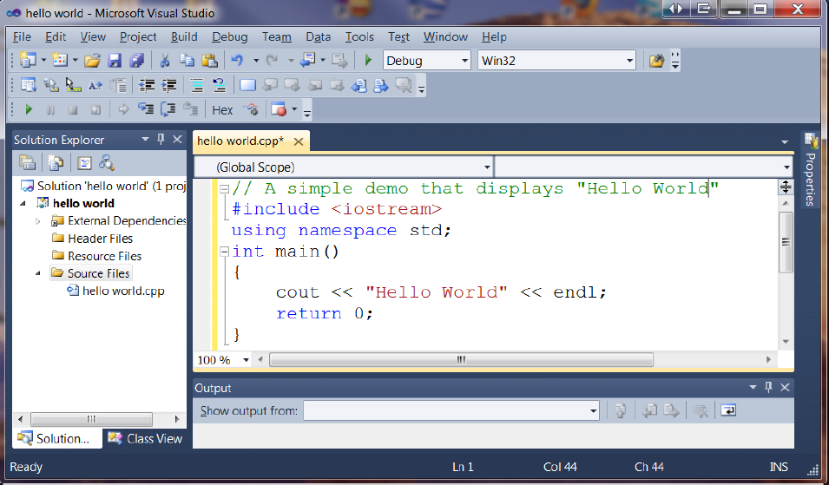829x485 pixels.
Task: Click Show All Files in Solution Explorer
Action: click(56, 163)
